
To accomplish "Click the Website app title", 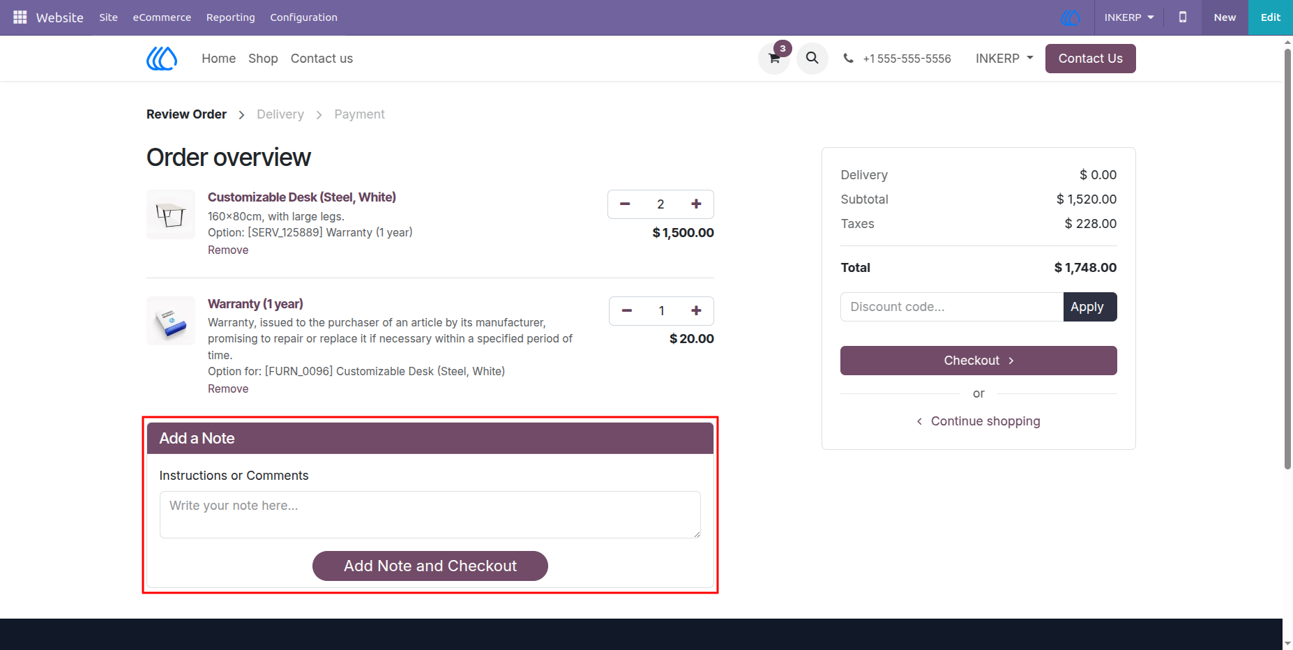I will tap(59, 17).
